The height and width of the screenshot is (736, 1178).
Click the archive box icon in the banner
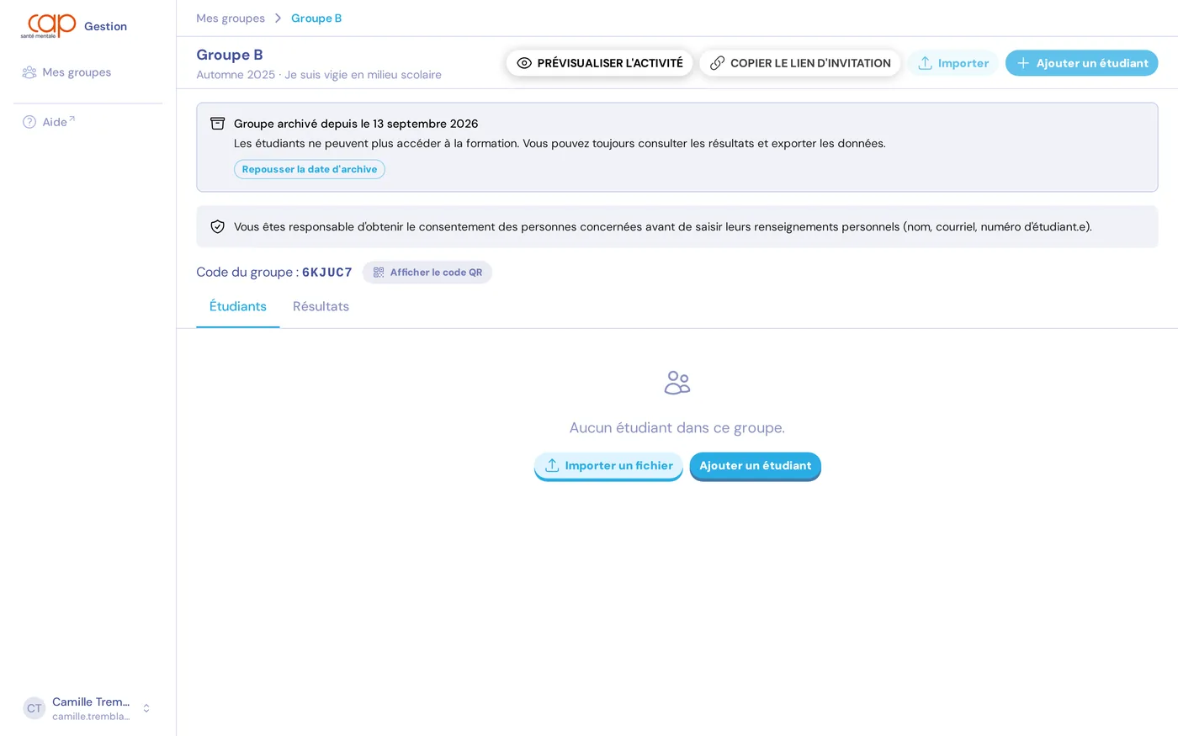pos(217,124)
